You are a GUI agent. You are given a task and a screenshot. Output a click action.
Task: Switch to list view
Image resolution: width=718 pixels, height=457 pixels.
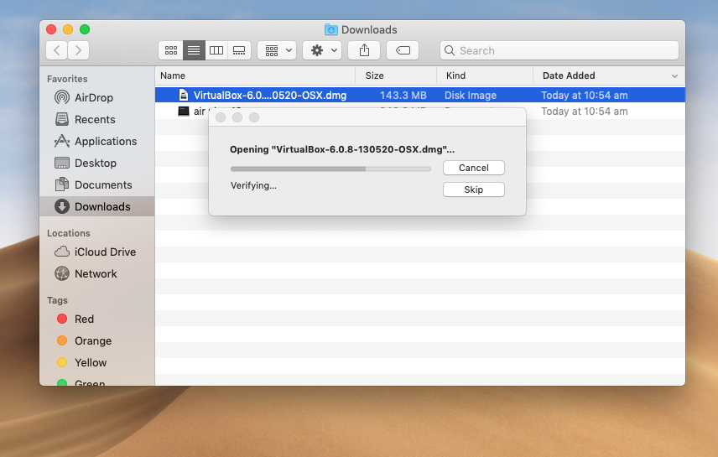(x=194, y=50)
